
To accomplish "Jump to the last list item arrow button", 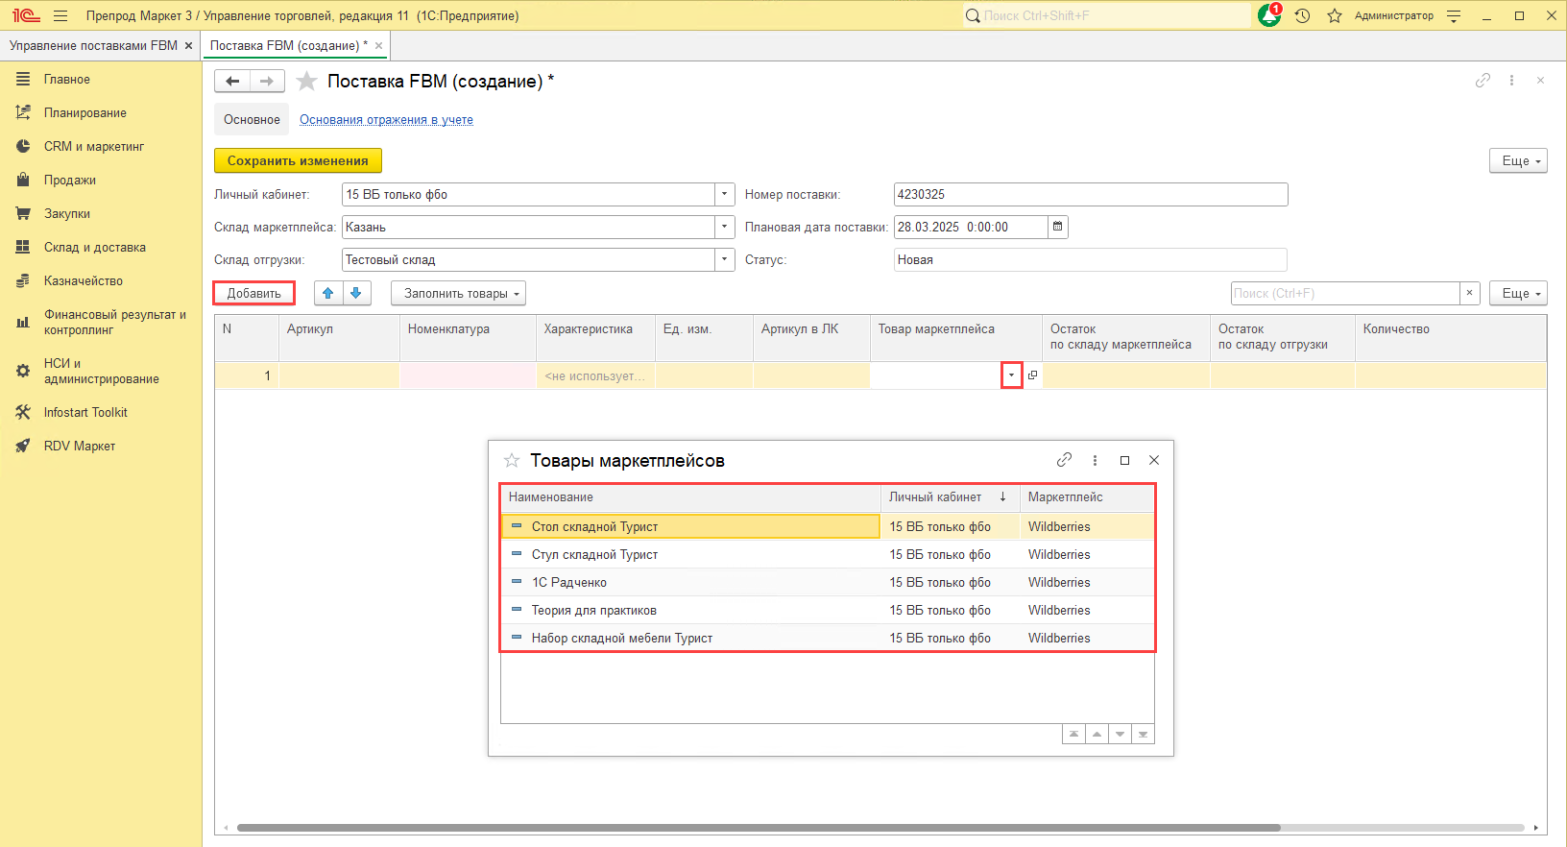I will [1143, 734].
